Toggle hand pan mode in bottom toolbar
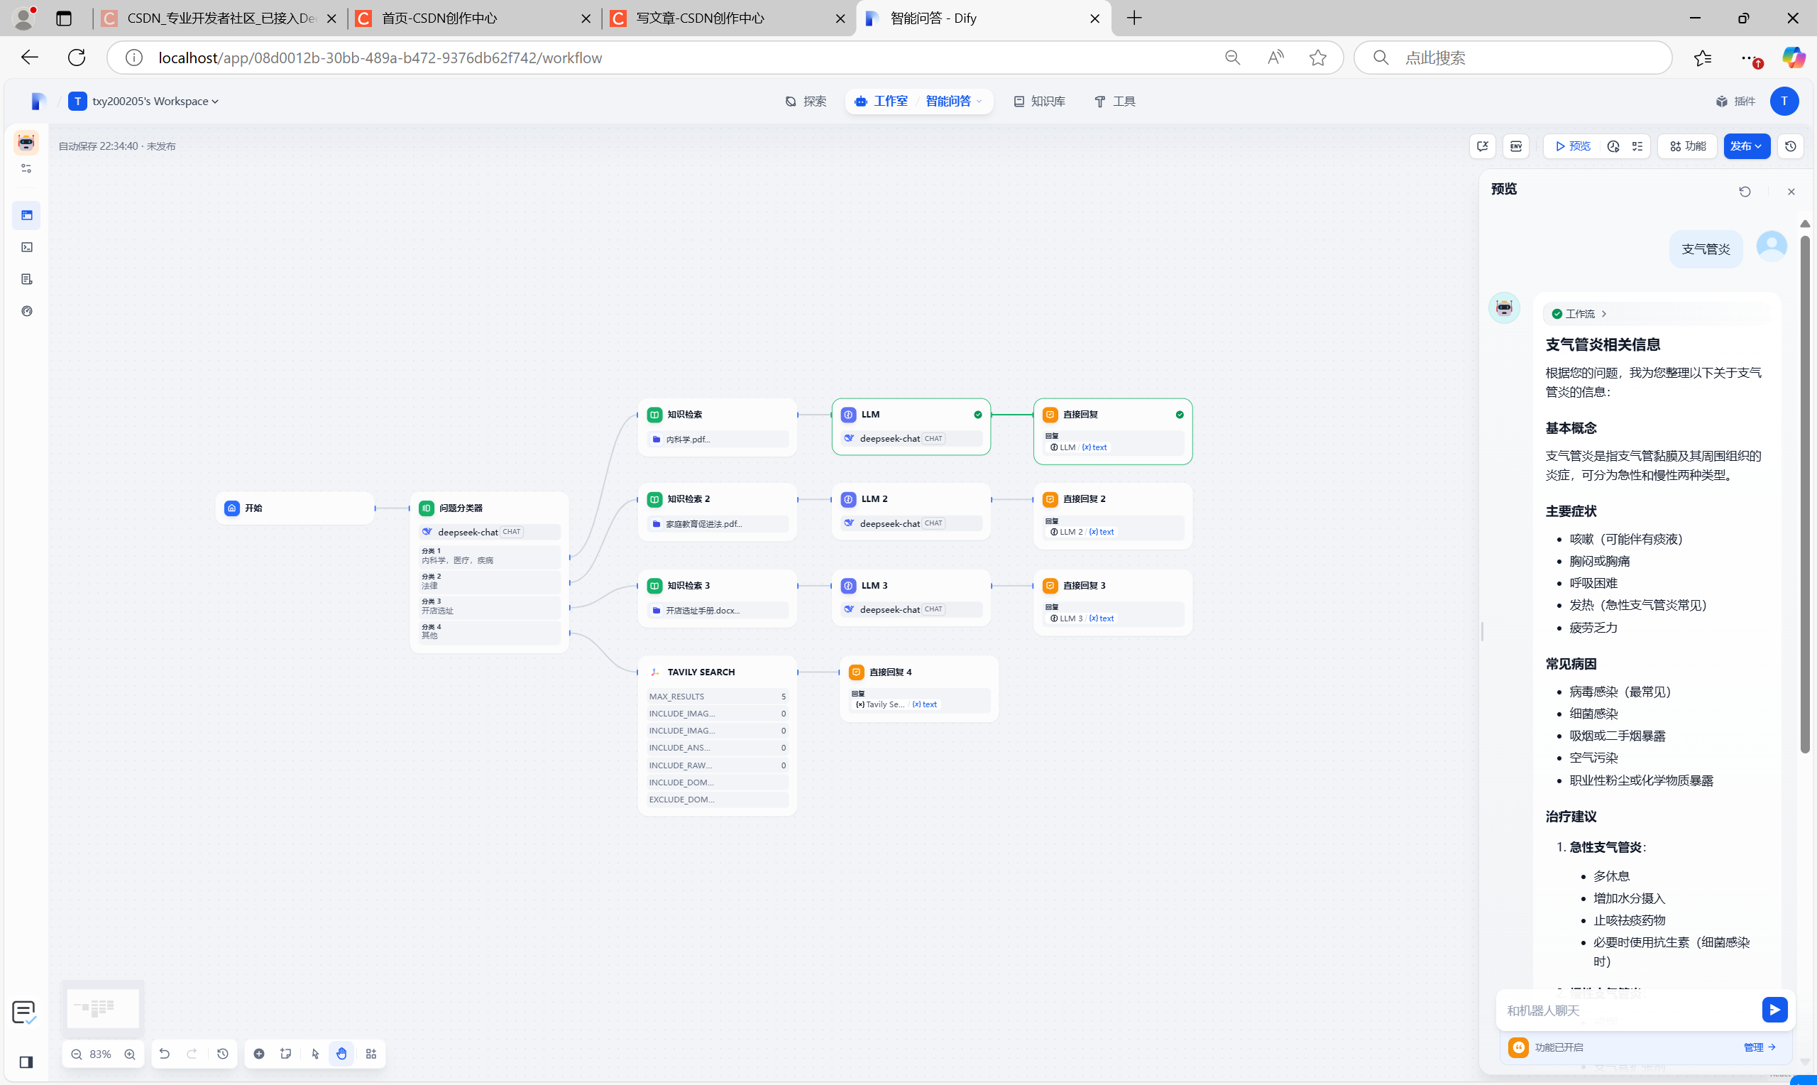The width and height of the screenshot is (1817, 1085). click(342, 1054)
